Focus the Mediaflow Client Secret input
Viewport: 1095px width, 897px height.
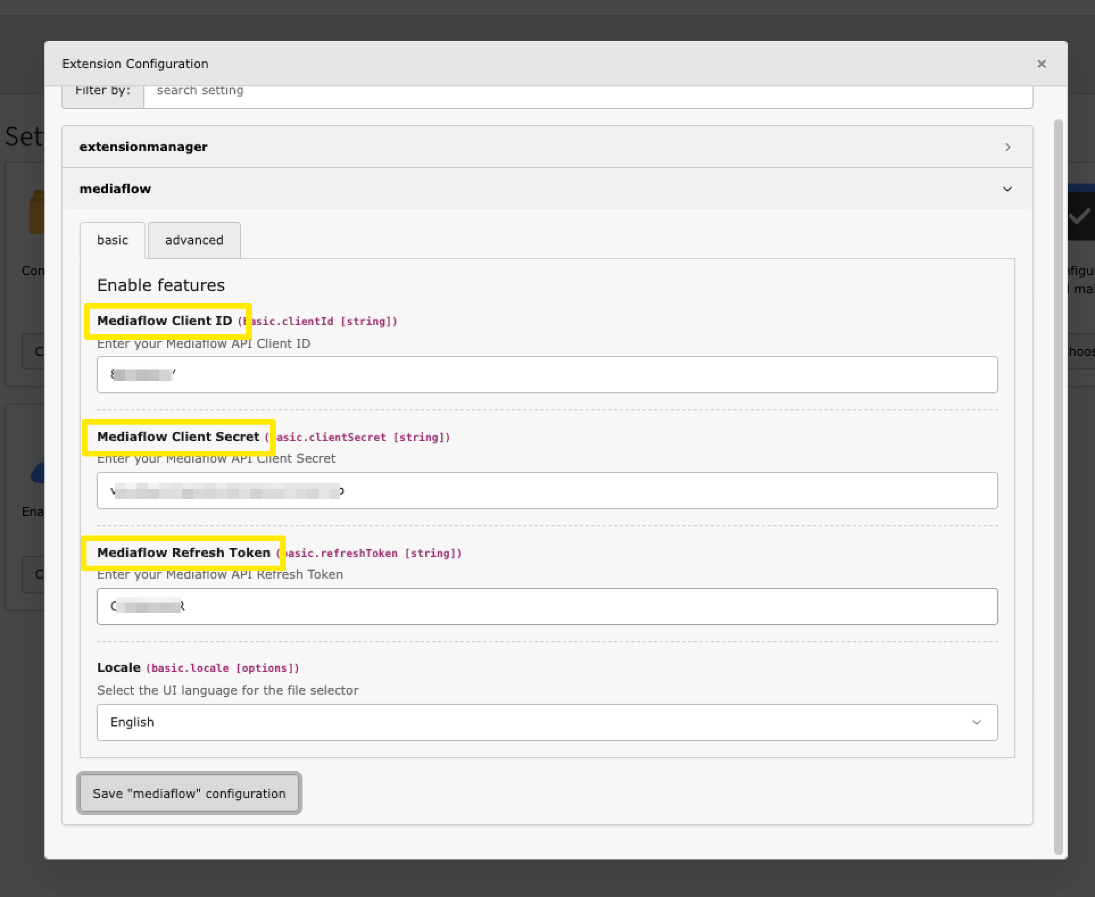[x=547, y=491]
